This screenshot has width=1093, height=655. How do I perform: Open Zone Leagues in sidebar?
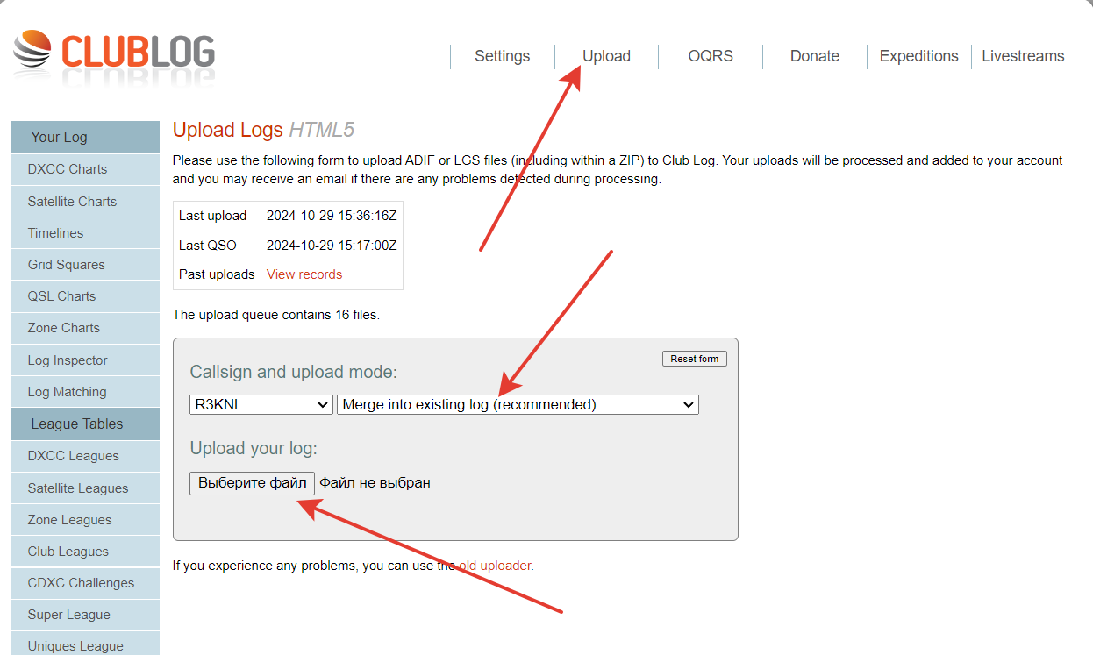coord(85,520)
